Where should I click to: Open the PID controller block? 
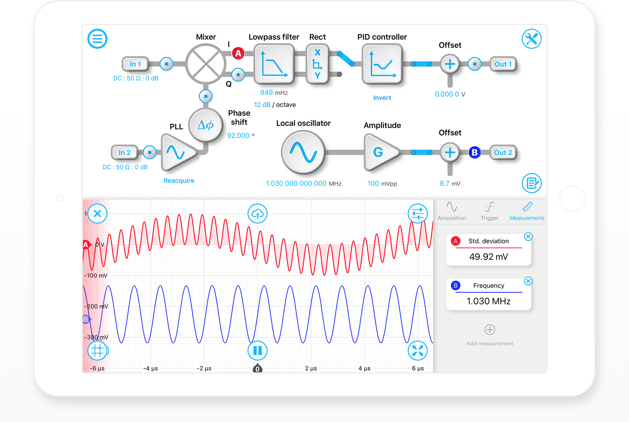coord(382,64)
